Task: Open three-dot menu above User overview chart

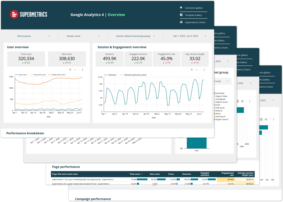Action: [x=82, y=70]
